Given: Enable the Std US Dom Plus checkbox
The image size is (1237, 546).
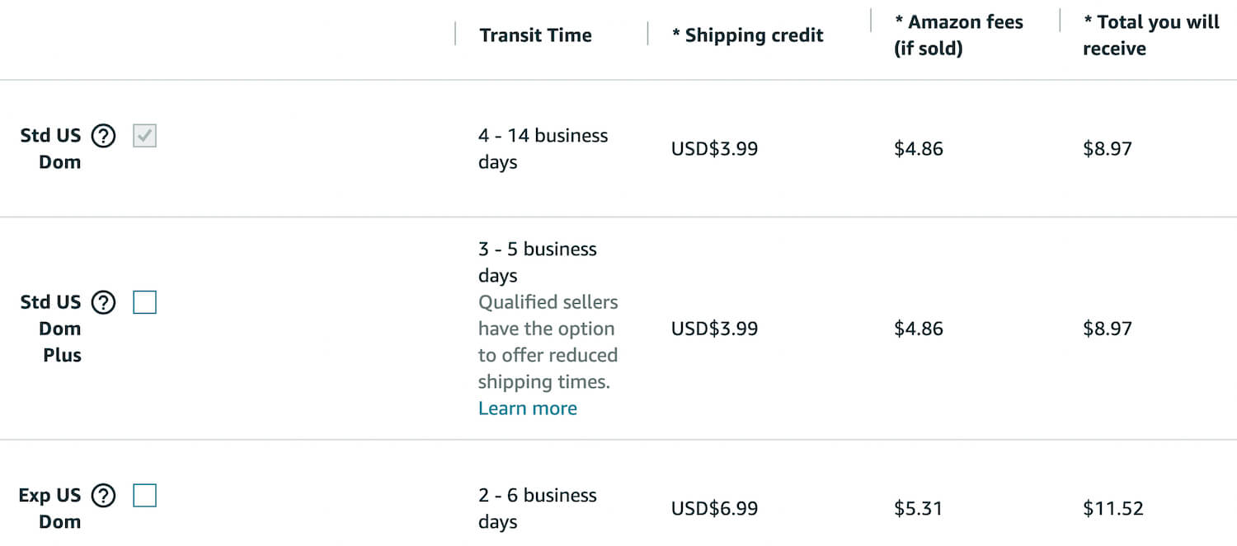Looking at the screenshot, I should click(x=144, y=303).
